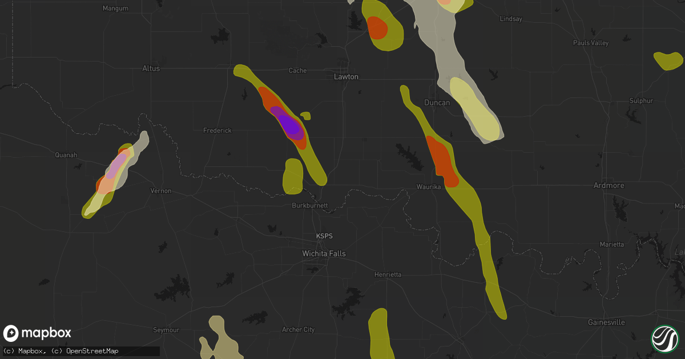Click the Ardmore city label

[609, 186]
